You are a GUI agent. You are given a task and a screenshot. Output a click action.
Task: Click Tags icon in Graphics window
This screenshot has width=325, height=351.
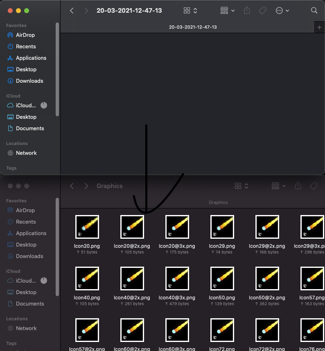(x=314, y=186)
